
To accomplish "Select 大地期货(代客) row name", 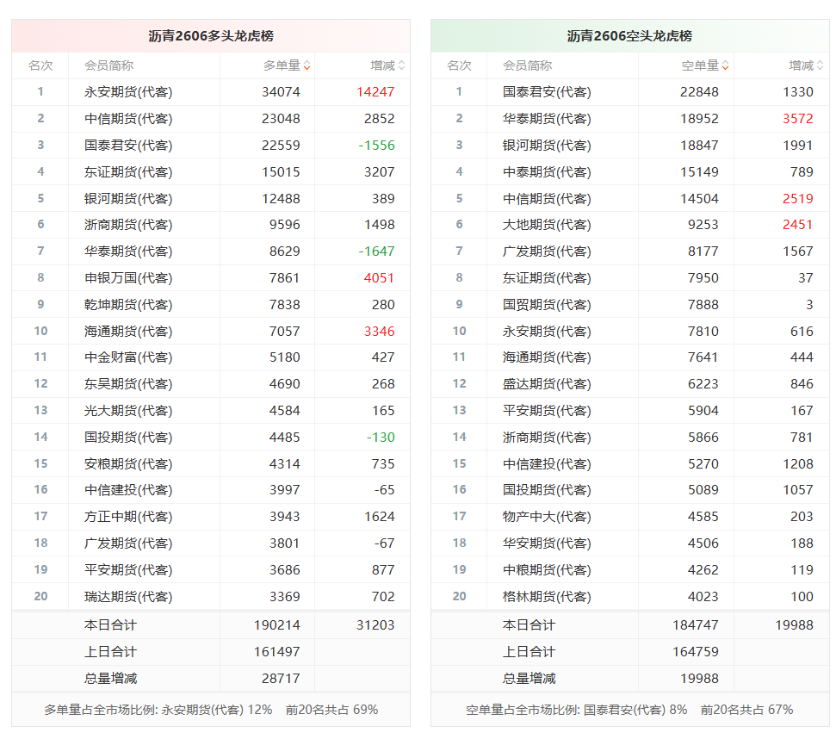I will [x=547, y=225].
